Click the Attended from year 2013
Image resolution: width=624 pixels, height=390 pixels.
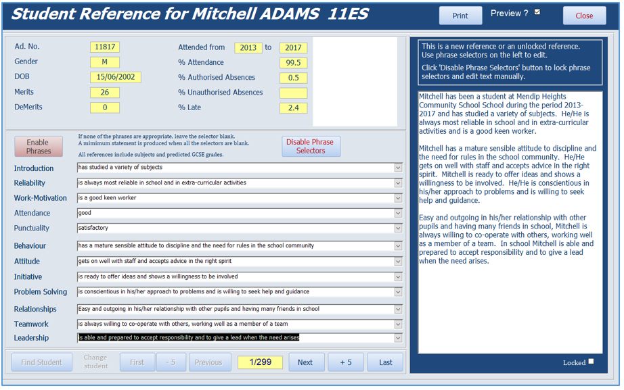click(248, 48)
